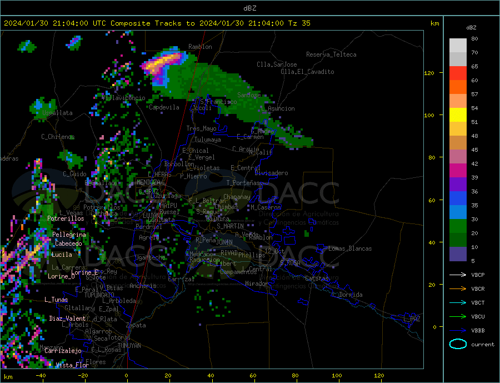Click the Lomas_Blancas label

click(x=350, y=248)
